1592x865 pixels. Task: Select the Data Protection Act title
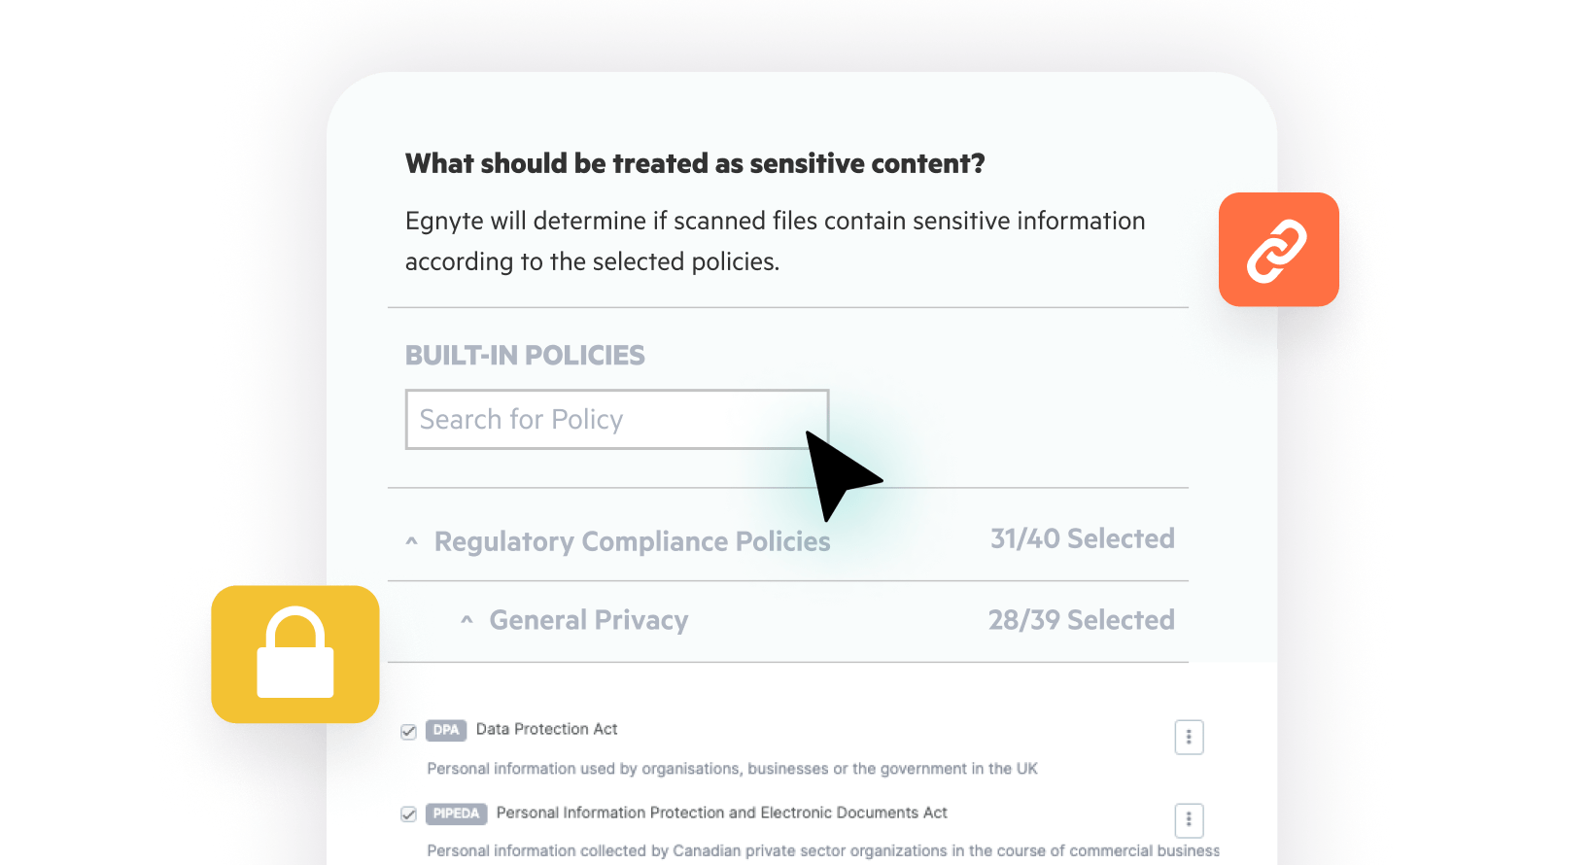point(547,729)
